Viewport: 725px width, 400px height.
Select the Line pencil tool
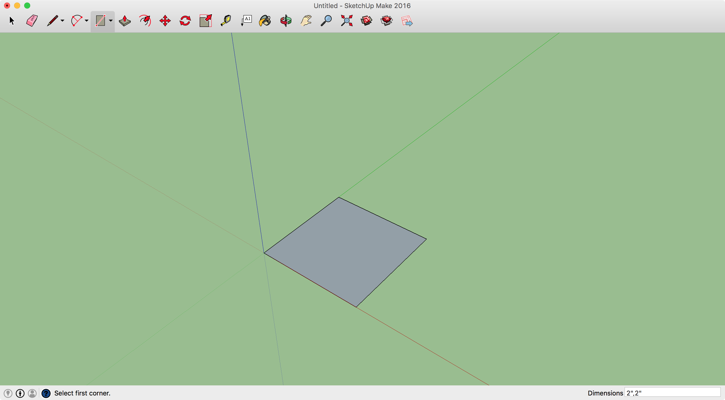(52, 21)
